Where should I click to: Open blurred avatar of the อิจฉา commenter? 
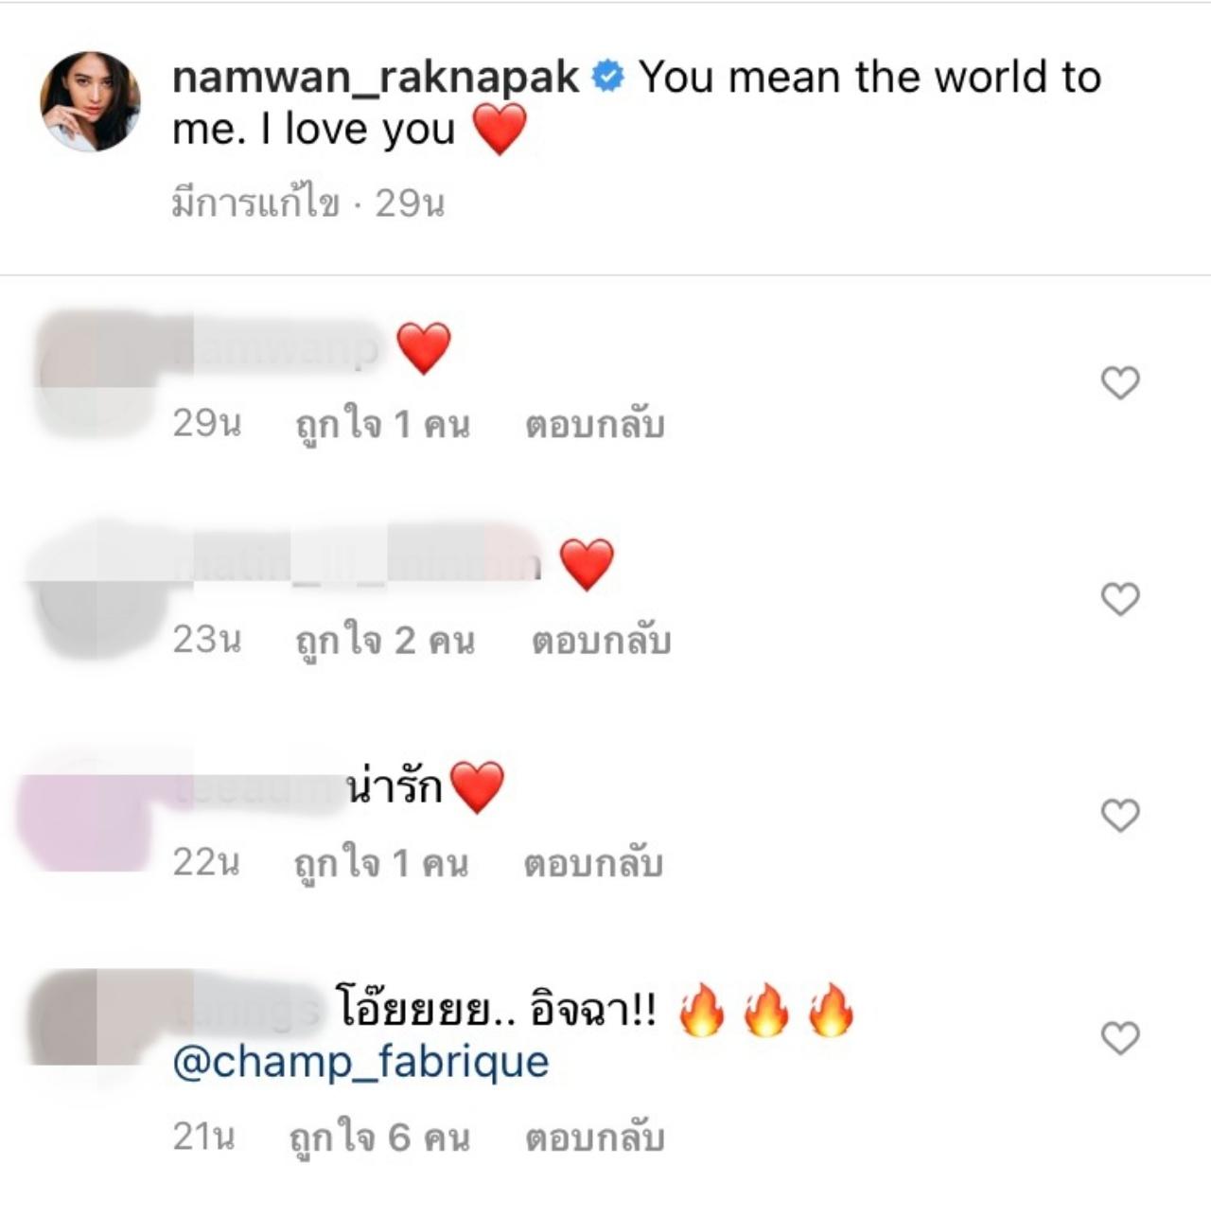pos(90,1017)
